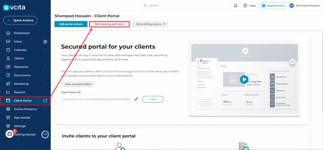Screen dimensions: 323x150
Task: Click the Help link in header
Action: [x=252, y=6]
